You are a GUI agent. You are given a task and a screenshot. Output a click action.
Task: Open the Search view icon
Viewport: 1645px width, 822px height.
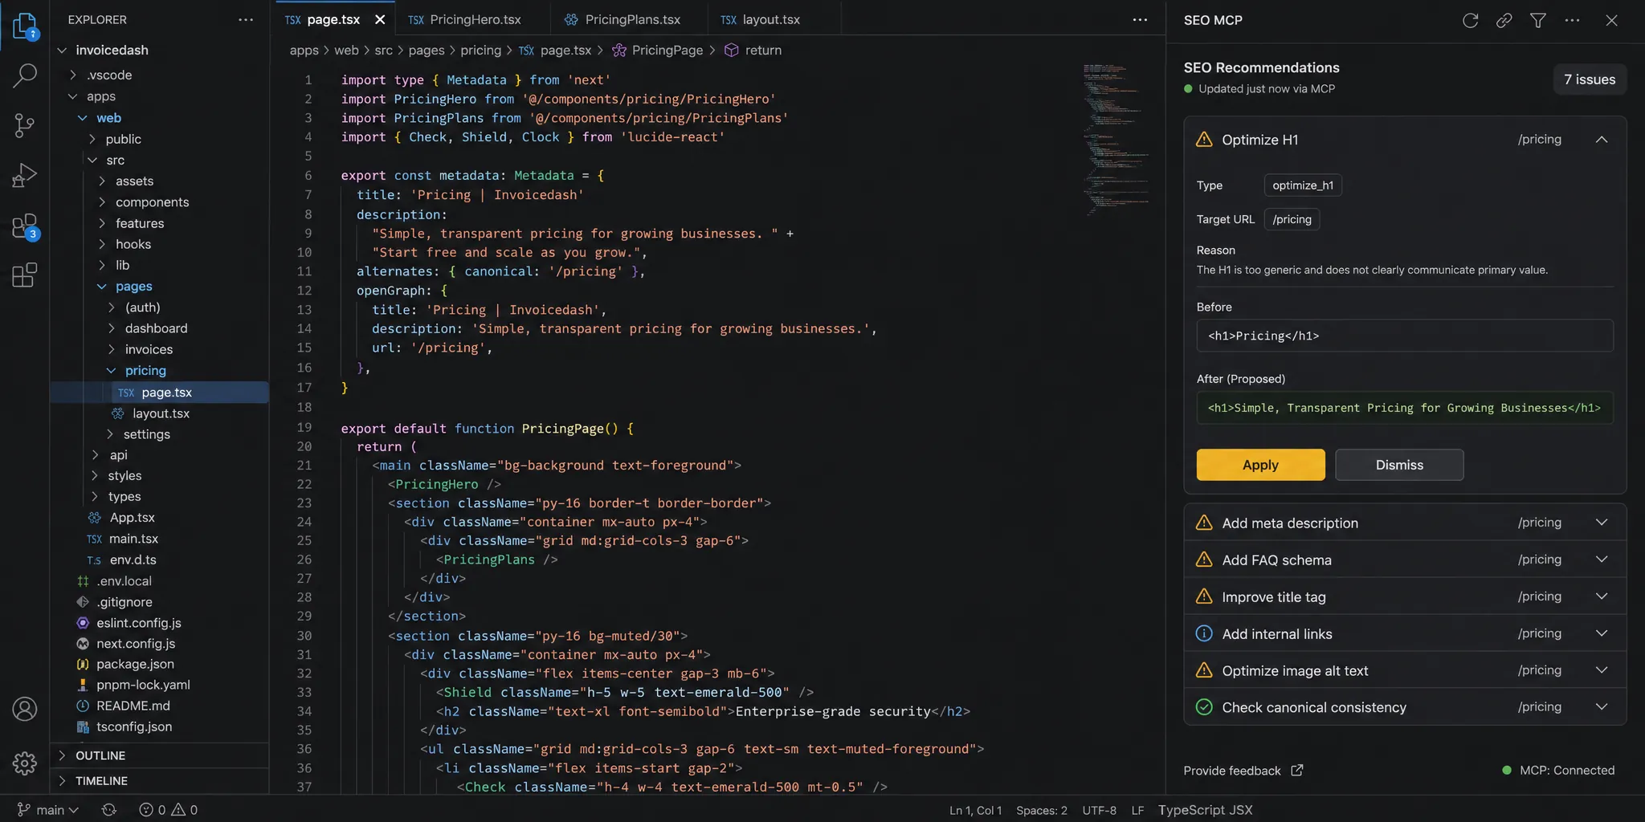[25, 75]
